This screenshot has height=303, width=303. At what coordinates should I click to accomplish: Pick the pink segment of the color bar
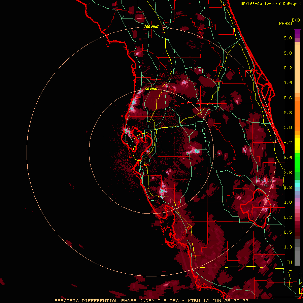click(x=297, y=204)
